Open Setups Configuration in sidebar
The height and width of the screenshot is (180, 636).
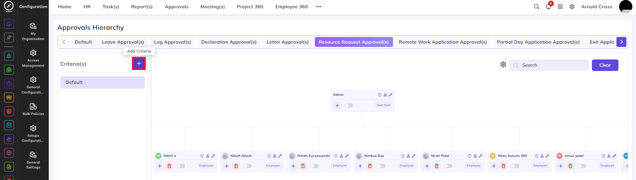(33, 133)
